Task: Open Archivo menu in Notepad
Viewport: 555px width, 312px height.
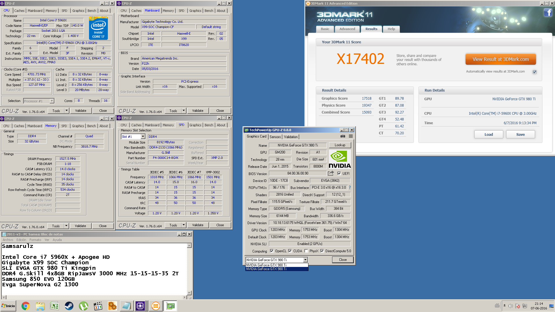Action: coord(8,240)
